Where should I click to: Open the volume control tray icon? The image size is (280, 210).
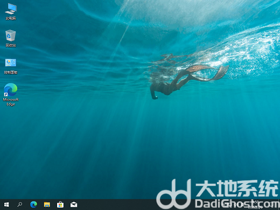click(235, 205)
